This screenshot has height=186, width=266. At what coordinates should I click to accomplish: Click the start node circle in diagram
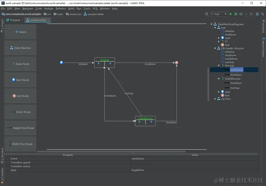(62, 62)
